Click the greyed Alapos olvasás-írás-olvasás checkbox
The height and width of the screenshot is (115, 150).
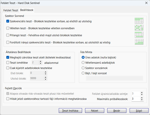[8, 94]
